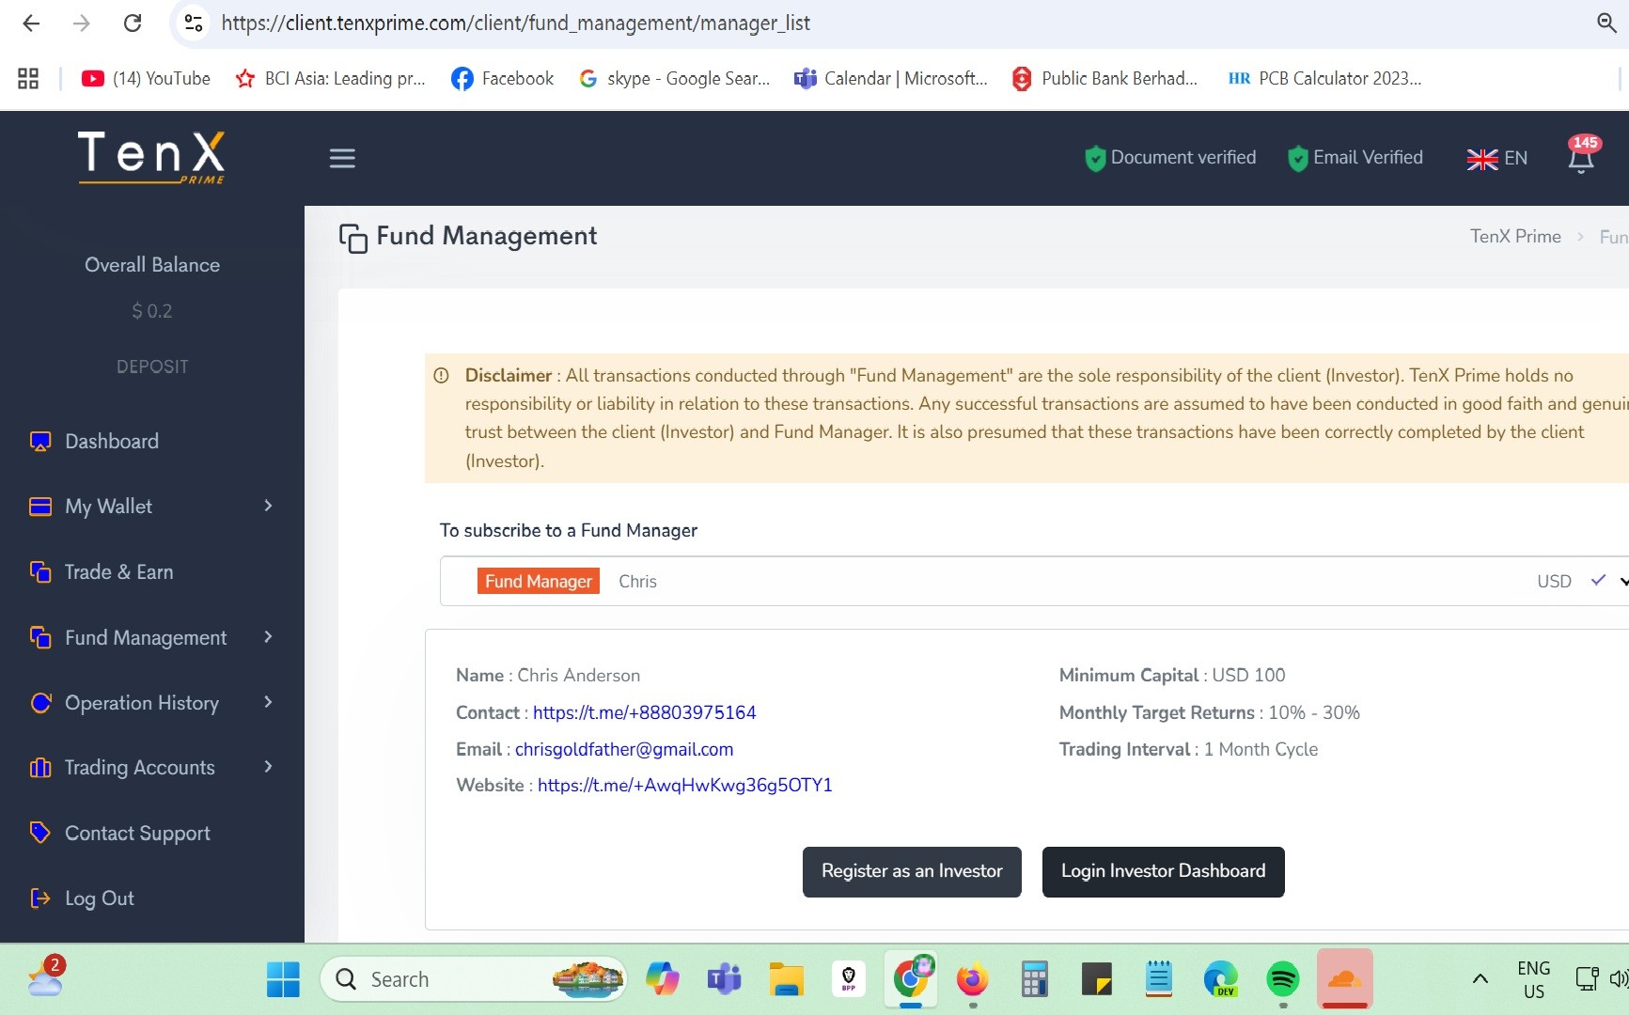1629x1015 pixels.
Task: Open the Calendar Microsoft Teams bookmark
Action: click(891, 79)
